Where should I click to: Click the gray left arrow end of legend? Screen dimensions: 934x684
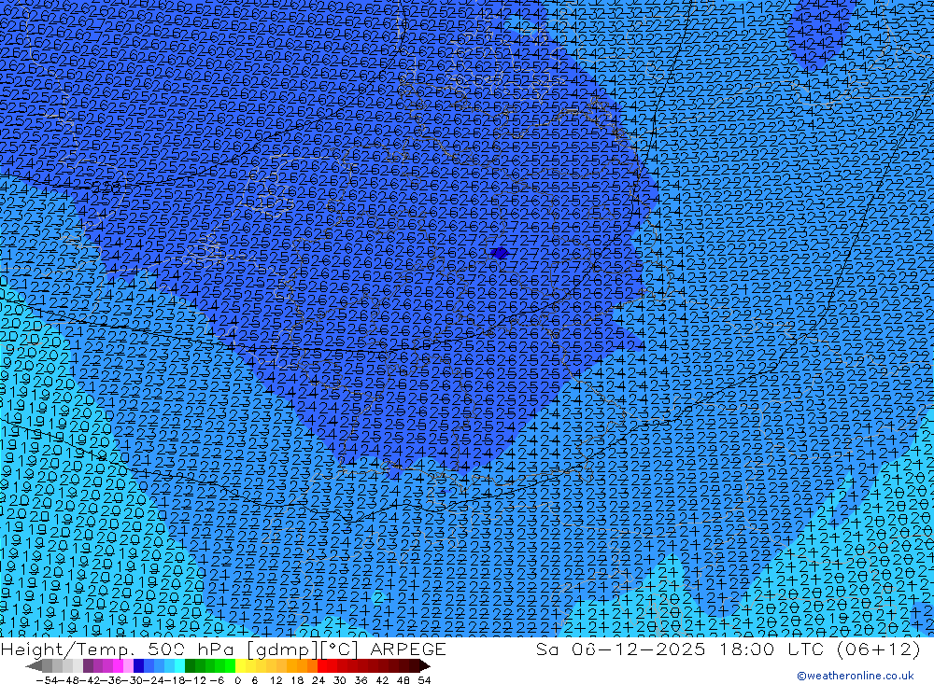pyautogui.click(x=34, y=665)
